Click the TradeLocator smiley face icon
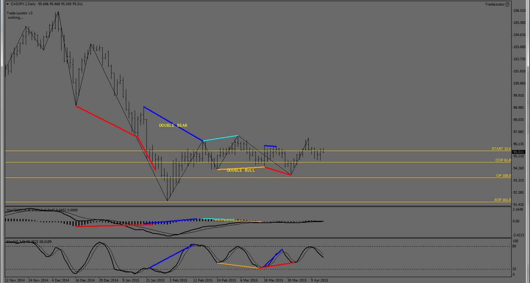This screenshot has width=530, height=283. tap(507, 4)
